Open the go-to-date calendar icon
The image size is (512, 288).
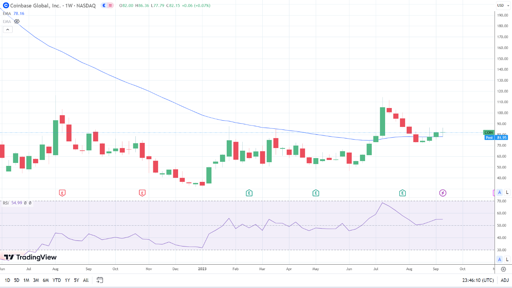pyautogui.click(x=99, y=280)
